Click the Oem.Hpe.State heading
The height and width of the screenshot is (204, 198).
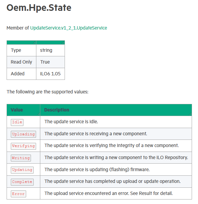coord(39,8)
